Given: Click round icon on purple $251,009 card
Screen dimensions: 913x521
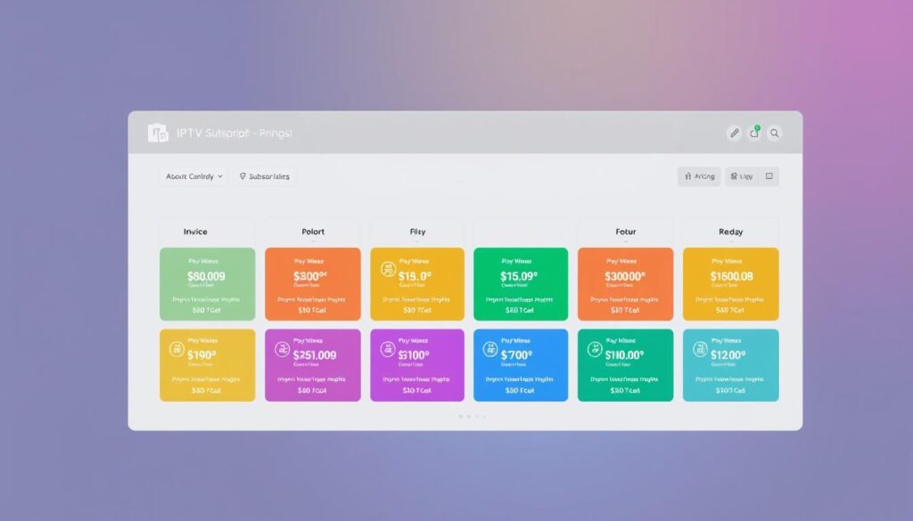Looking at the screenshot, I should pyautogui.click(x=284, y=351).
